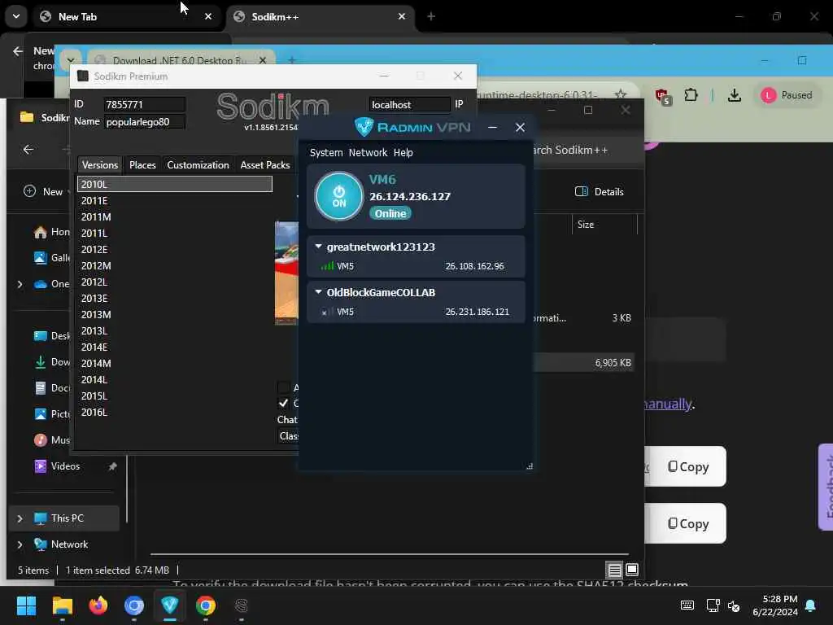Select version 2014M in the list

coord(175,364)
